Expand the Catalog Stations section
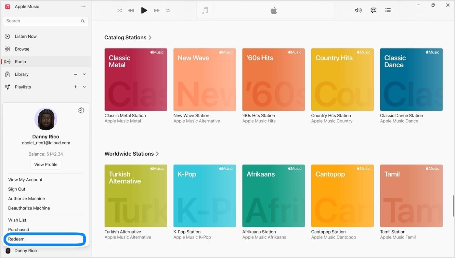Image resolution: width=455 pixels, height=258 pixels. (x=150, y=37)
